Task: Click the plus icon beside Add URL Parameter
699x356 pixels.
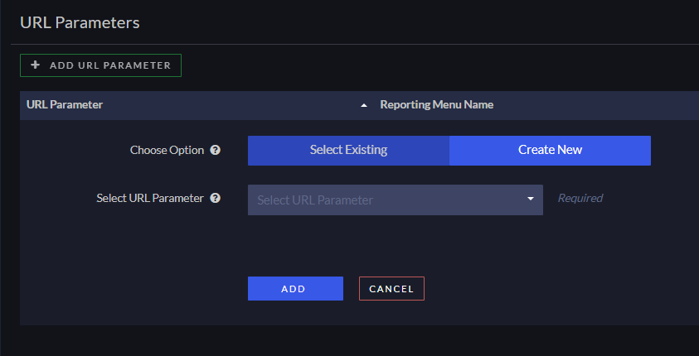Action: tap(35, 65)
